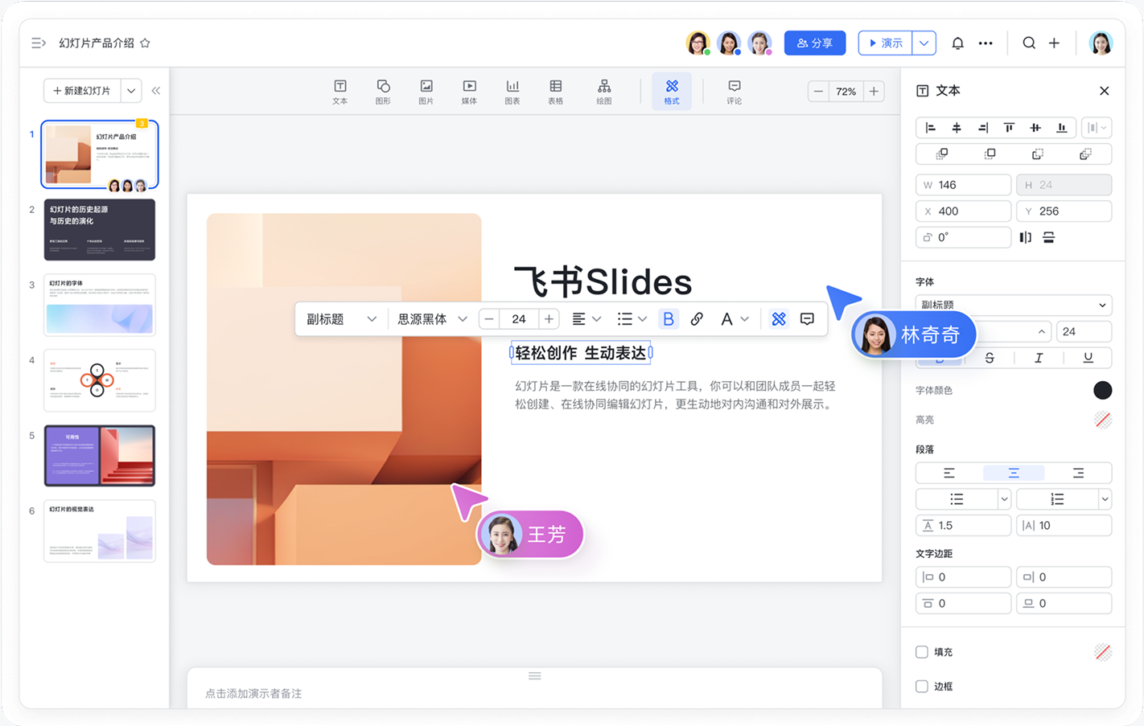Screen dimensions: 1144x726
Task: Open the 副标题 style dropdown in floating toolbar
Action: (341, 319)
